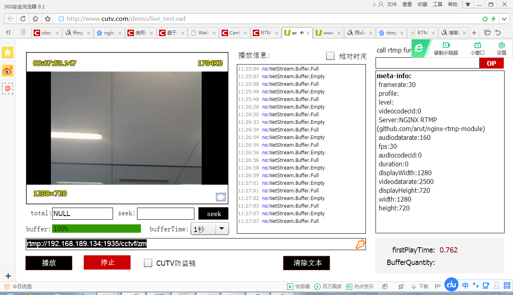Click the browser refresh icon
The height and width of the screenshot is (295, 513).
point(23,19)
